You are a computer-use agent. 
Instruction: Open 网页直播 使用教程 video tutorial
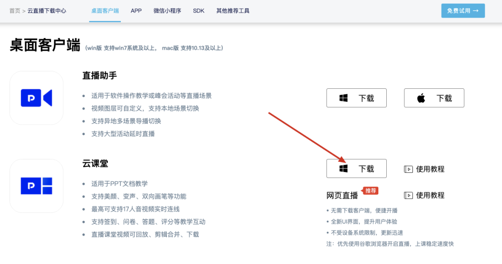coord(424,195)
